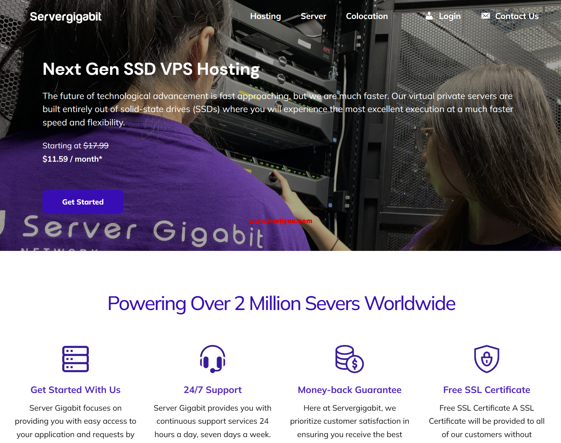Open the Hosting menu

tap(265, 16)
